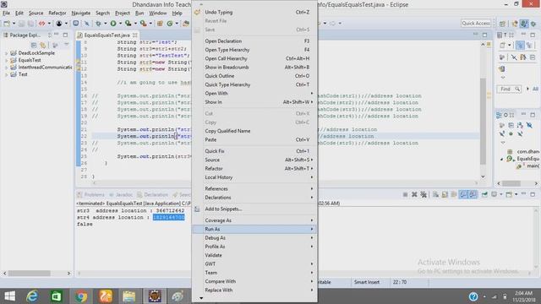Click the Terminate stop icon in Console
Image resolution: width=541 pixels, height=304 pixels.
405,194
